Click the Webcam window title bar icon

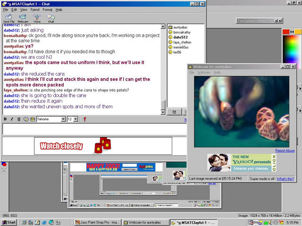[190, 67]
